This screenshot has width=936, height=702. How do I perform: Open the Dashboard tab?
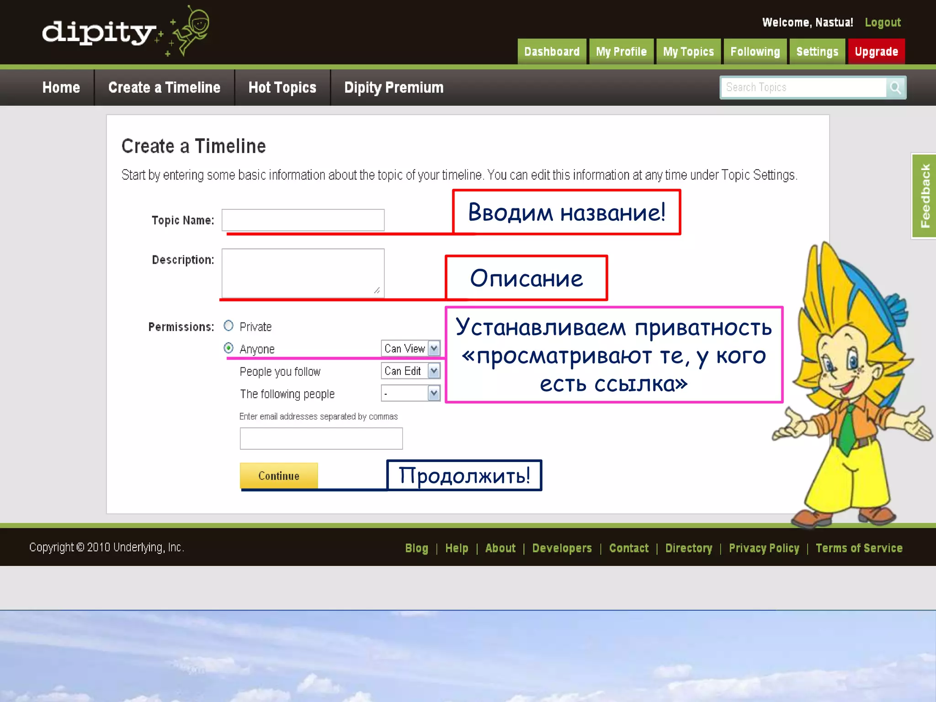click(552, 52)
